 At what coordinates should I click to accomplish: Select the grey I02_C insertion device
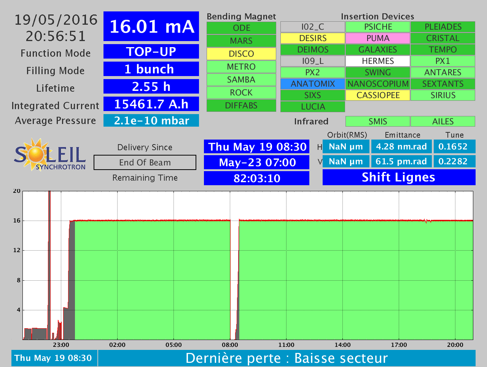(x=313, y=27)
